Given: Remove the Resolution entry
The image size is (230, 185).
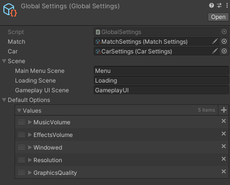Looking at the screenshot, I should point(224,159).
